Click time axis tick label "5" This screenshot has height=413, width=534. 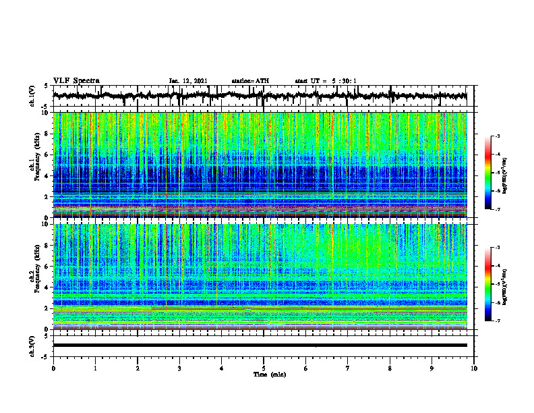264,368
